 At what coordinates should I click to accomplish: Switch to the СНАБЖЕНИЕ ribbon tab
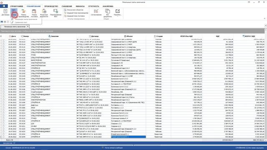[67, 6]
